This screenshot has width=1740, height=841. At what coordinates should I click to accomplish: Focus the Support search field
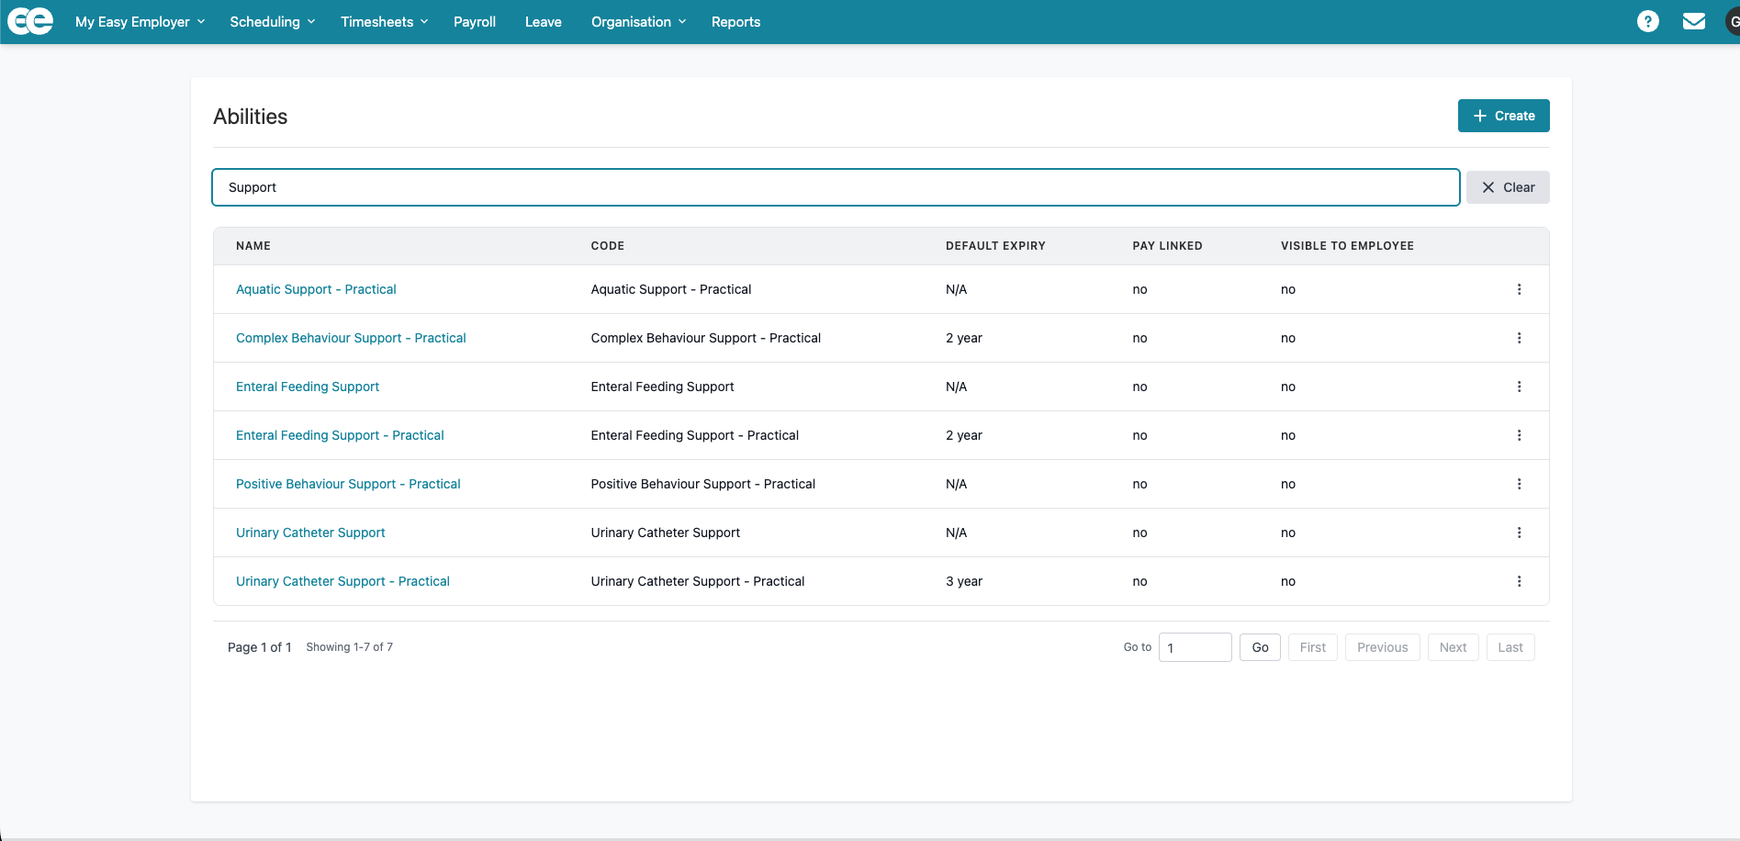point(836,187)
